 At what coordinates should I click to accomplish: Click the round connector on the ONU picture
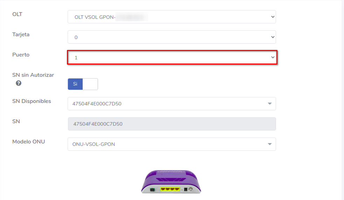point(191,190)
